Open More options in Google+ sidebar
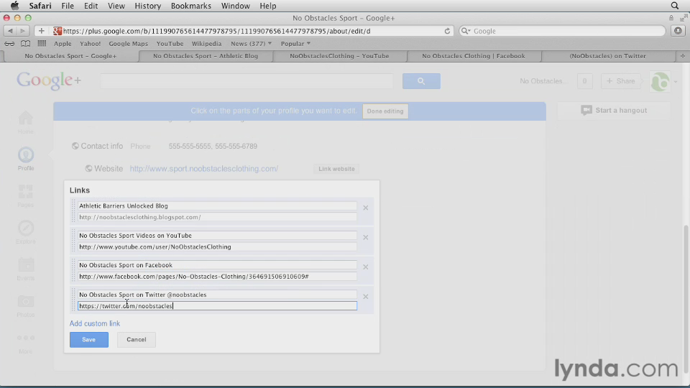690x388 pixels. pos(26,343)
